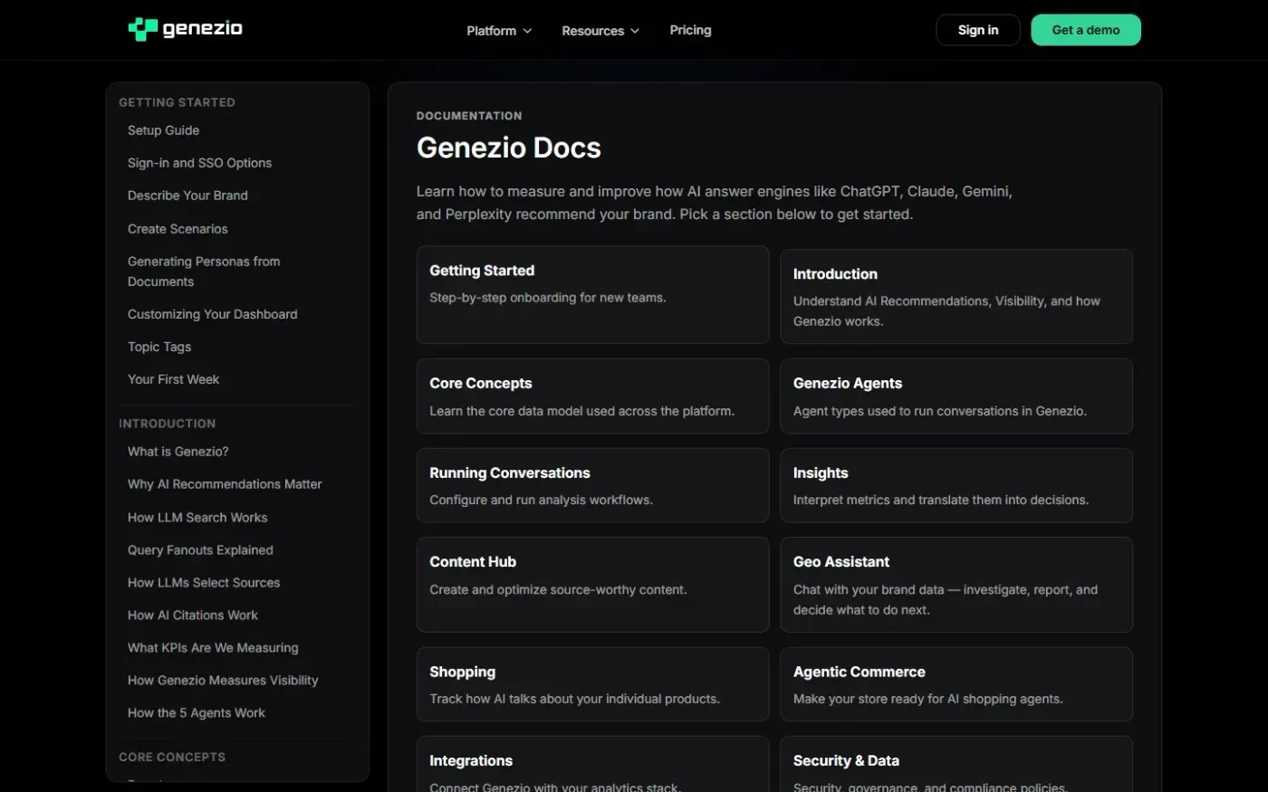Open the Topic Tags sidebar link
This screenshot has height=792, width=1268.
click(159, 347)
